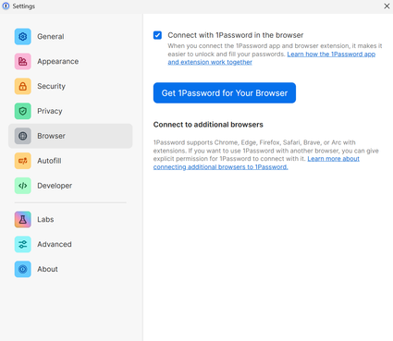Screen dimensions: 393x341
Task: Select the Autofill settings label
Action: 49,161
